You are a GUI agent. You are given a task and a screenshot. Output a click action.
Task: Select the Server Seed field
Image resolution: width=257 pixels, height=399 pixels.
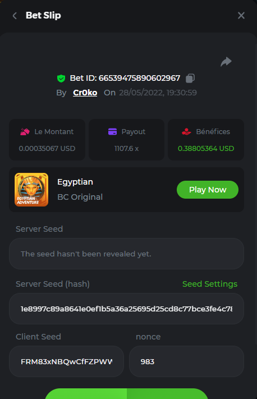pos(126,254)
